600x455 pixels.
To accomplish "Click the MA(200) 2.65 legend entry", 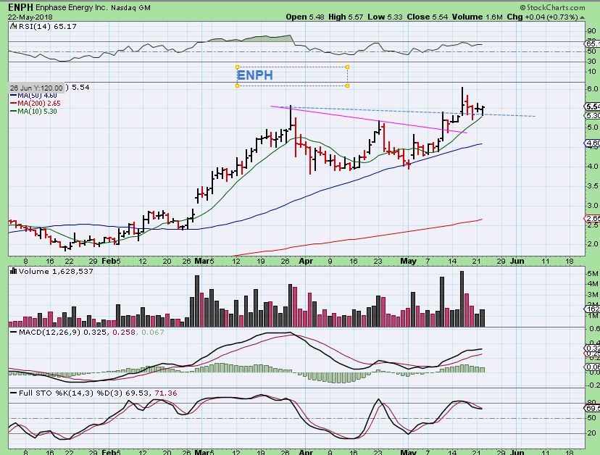I will pyautogui.click(x=35, y=104).
